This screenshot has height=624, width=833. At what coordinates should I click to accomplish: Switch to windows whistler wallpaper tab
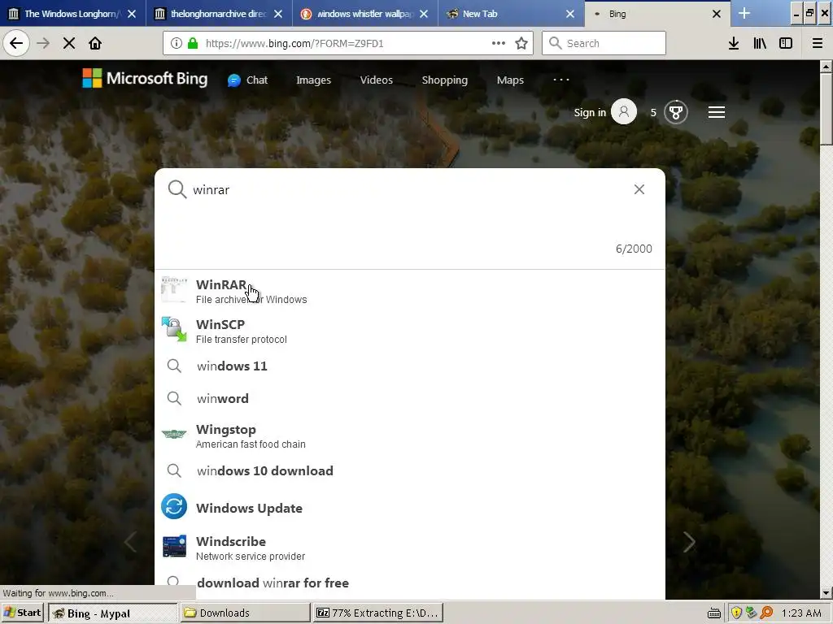tap(364, 14)
